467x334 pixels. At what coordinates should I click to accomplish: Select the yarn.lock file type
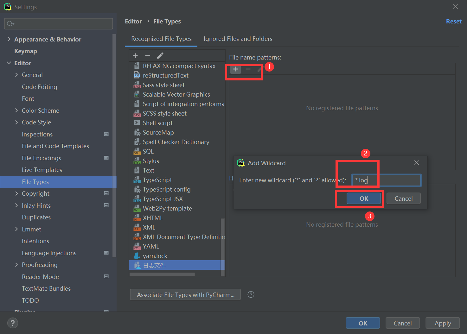(155, 255)
